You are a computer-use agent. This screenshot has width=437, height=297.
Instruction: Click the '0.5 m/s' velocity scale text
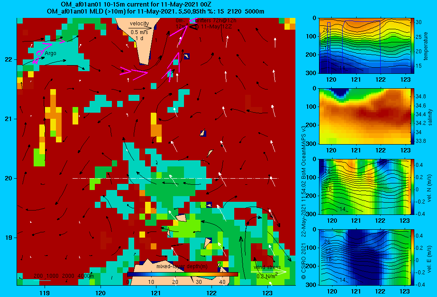(x=139, y=32)
